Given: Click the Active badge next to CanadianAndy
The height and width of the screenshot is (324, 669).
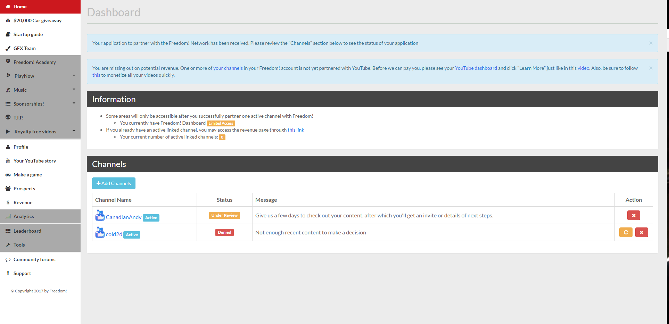Looking at the screenshot, I should [151, 218].
